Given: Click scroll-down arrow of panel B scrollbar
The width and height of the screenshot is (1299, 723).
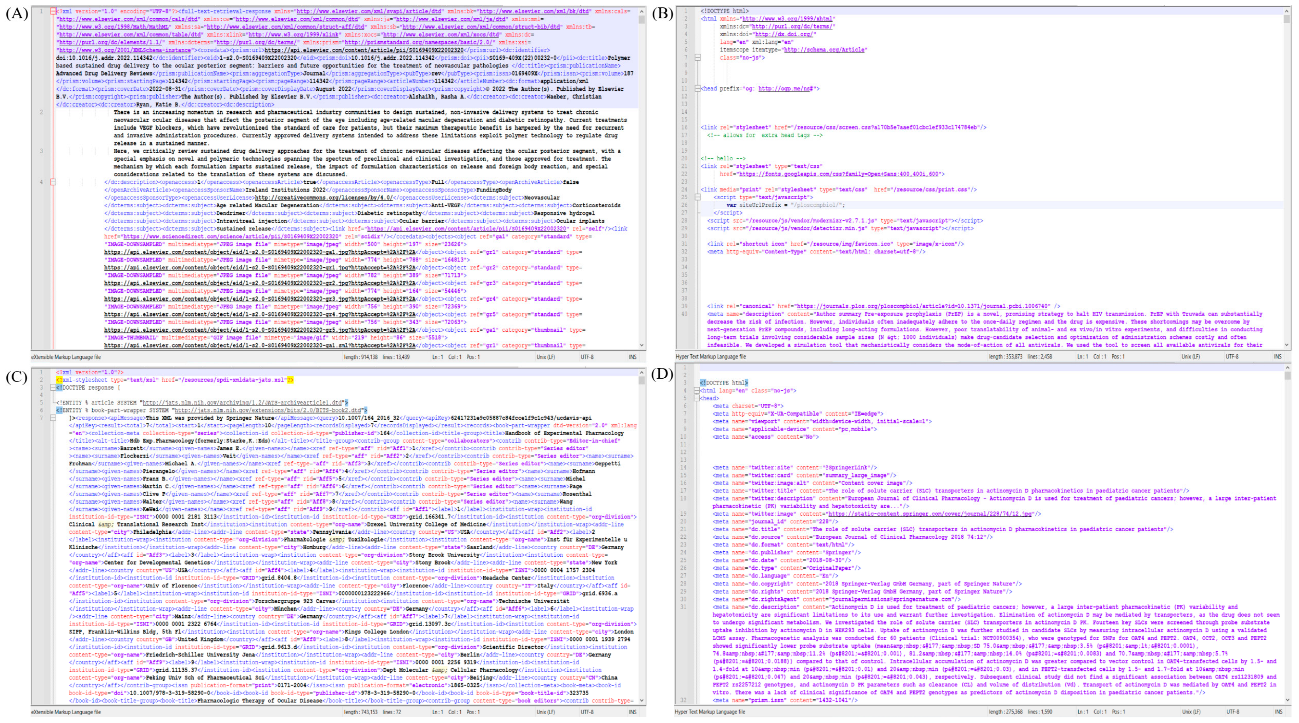Looking at the screenshot, I should pos(1286,345).
